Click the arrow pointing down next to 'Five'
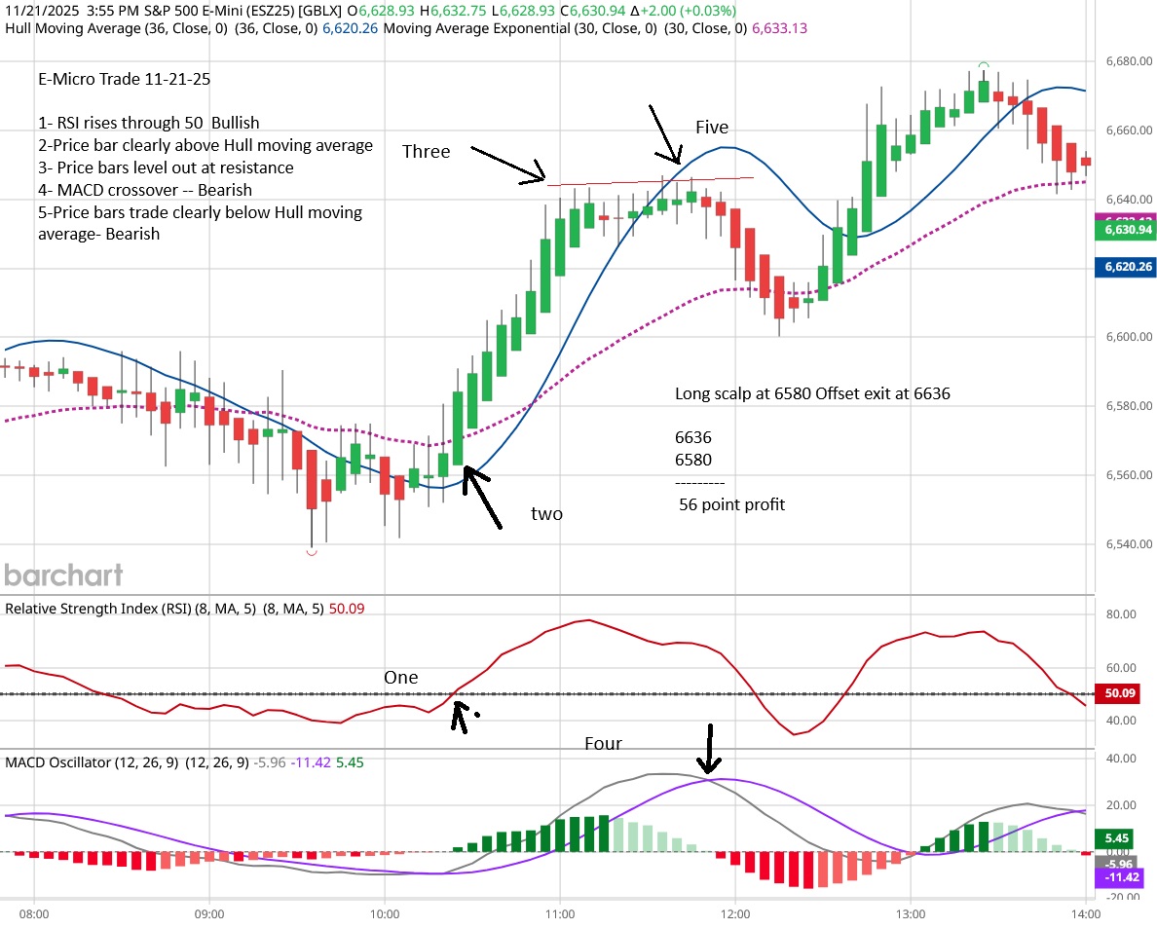Viewport: 1157px width, 928px height. (665, 135)
